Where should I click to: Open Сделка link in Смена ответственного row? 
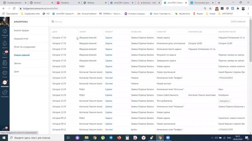click(x=109, y=95)
